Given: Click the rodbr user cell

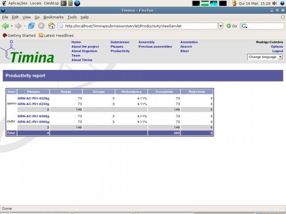Looking at the screenshot, I should point(11,121).
